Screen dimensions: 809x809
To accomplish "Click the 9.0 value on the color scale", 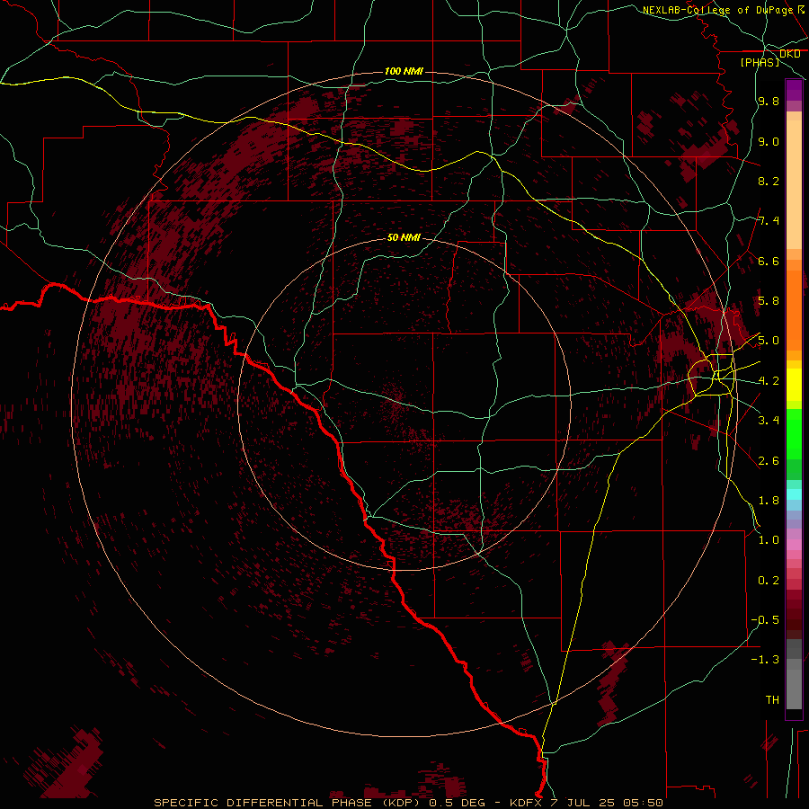I will 769,141.
